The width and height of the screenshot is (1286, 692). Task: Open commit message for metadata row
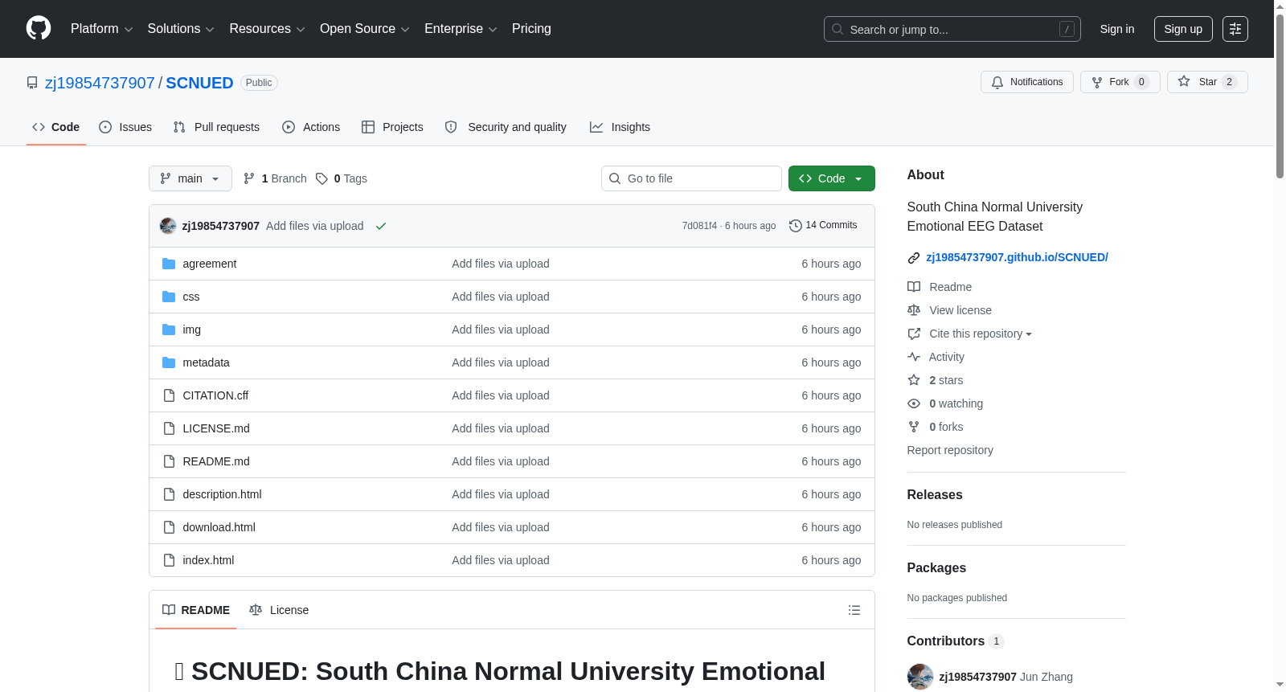pyautogui.click(x=501, y=362)
